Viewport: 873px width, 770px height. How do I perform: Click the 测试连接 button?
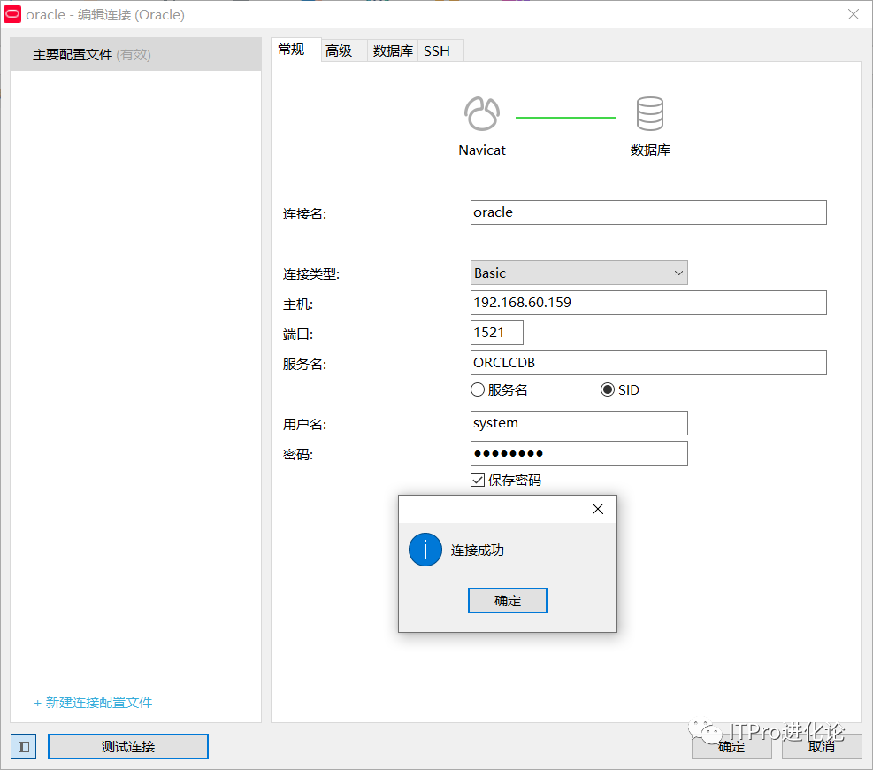click(x=127, y=746)
